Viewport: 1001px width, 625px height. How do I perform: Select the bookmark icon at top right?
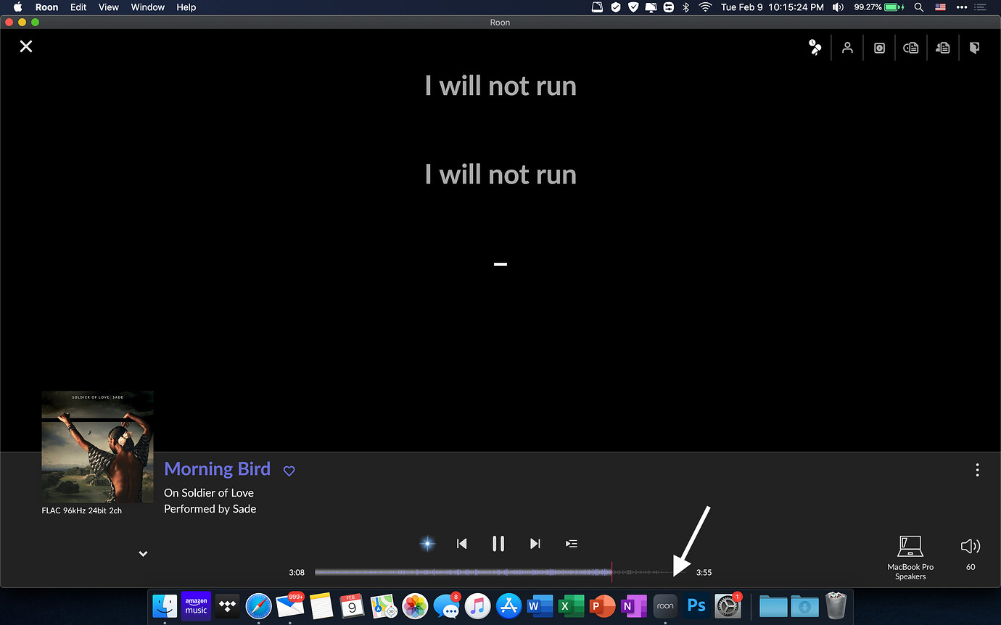974,47
